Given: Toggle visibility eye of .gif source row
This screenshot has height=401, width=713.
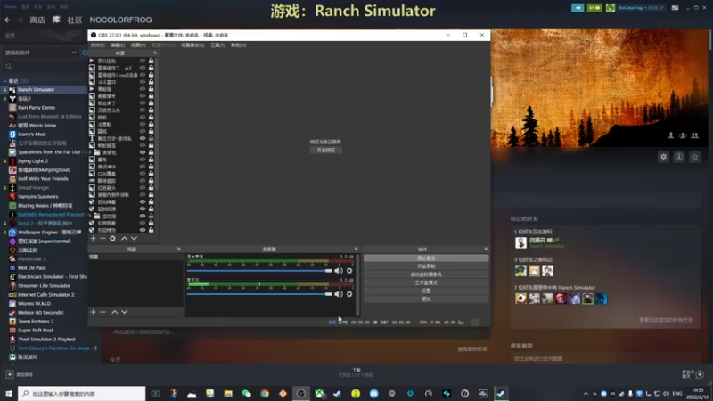Looking at the screenshot, I should pos(143,68).
